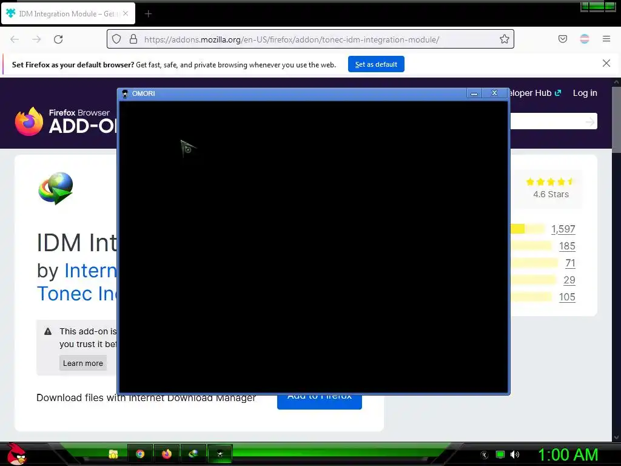The image size is (621, 466).
Task: Close the IDM Integration Module tab
Action: (126, 13)
